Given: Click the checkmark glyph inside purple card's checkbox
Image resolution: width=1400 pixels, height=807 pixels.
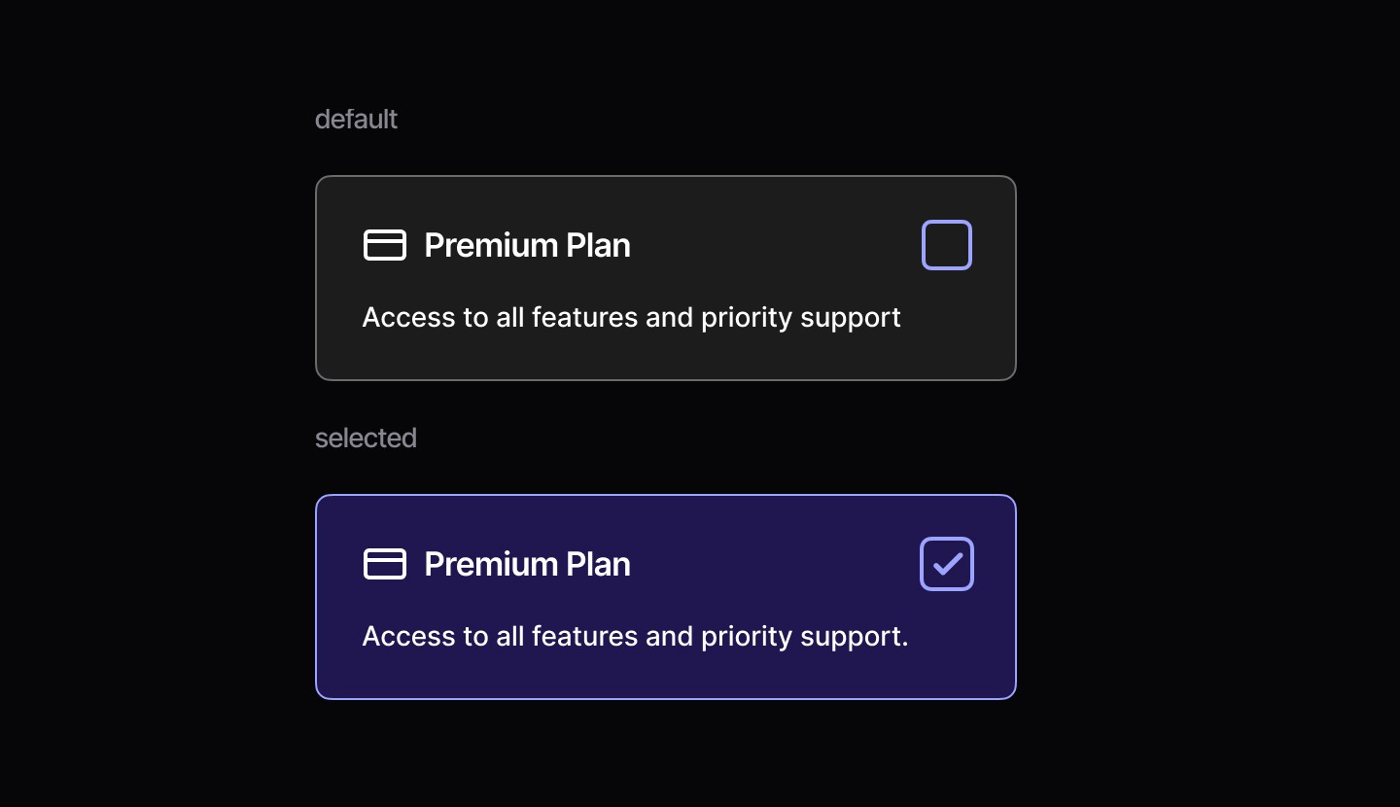Looking at the screenshot, I should [x=947, y=564].
